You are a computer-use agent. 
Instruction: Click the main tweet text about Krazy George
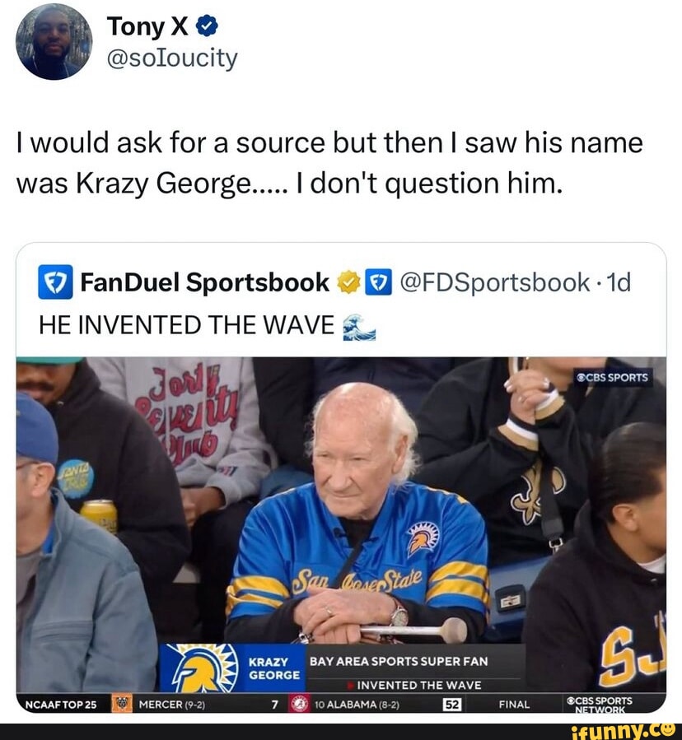tap(329, 162)
